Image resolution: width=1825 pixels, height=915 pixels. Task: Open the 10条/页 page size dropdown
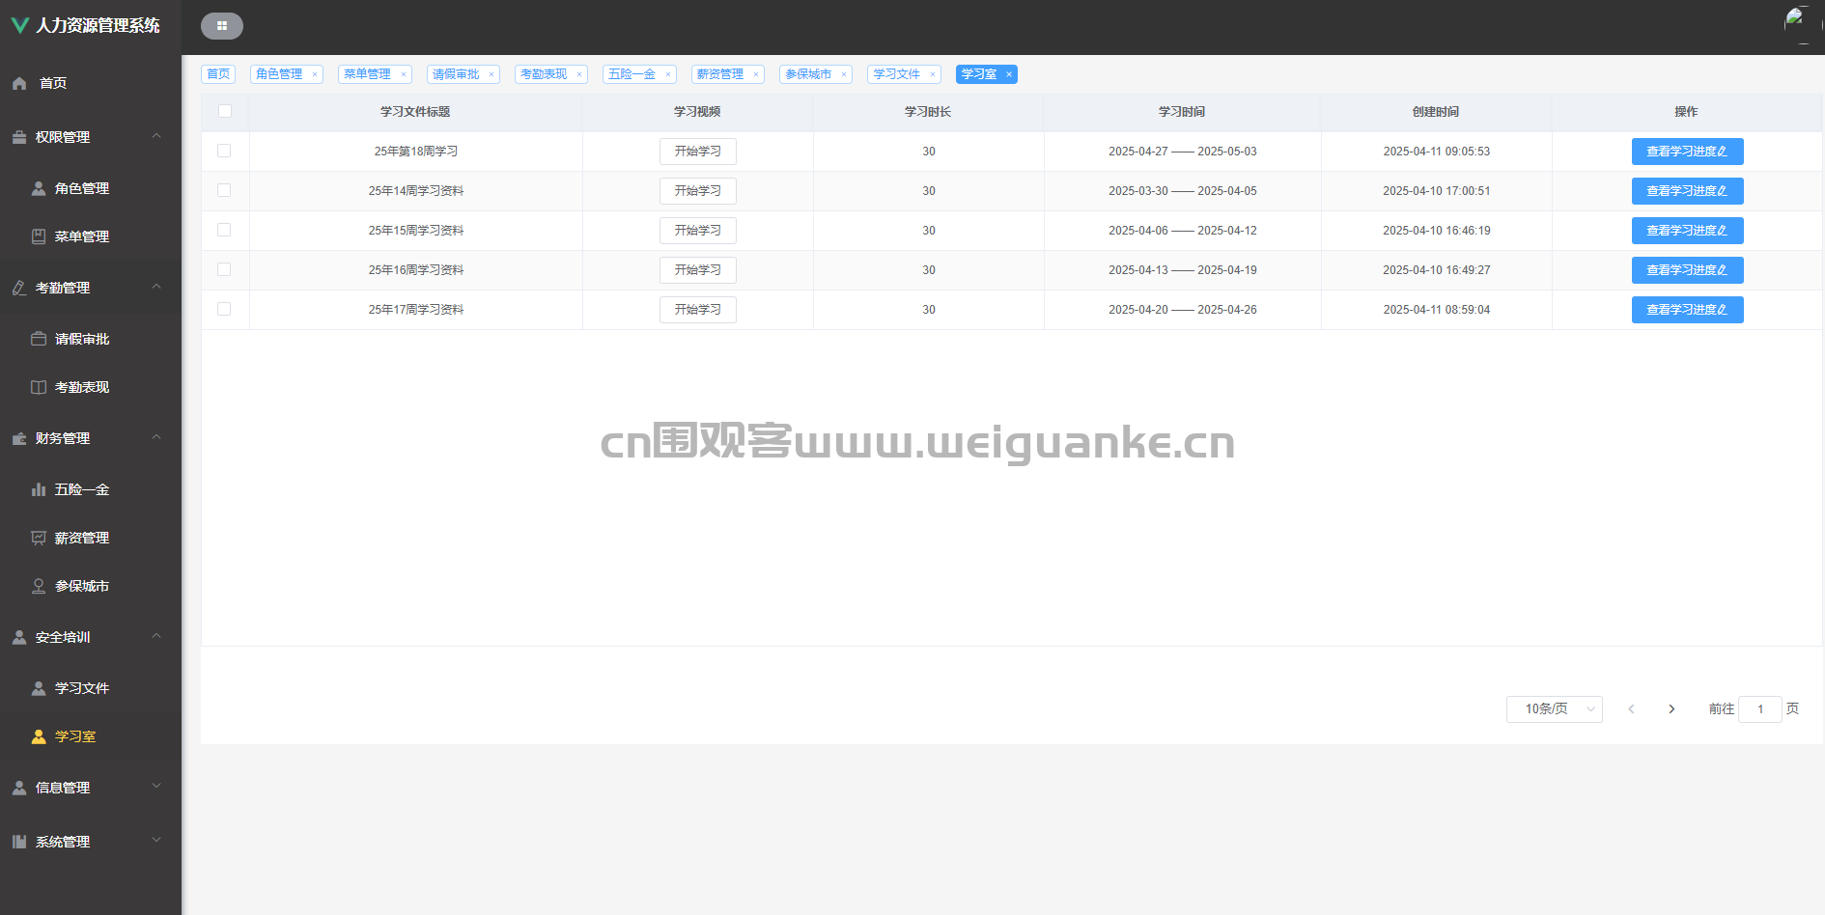(1555, 709)
